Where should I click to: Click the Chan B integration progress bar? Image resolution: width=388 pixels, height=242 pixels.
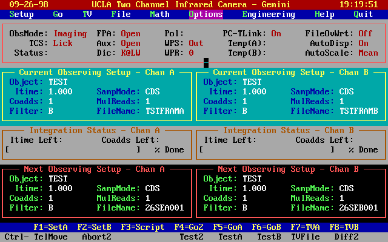pos(267,149)
